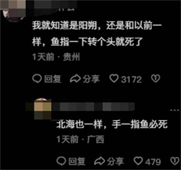
Task: Open the three-dot more options menu
Action: 175,110
